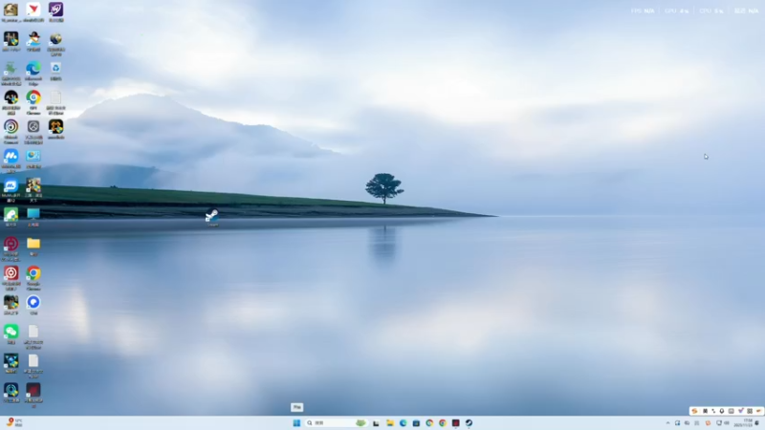The height and width of the screenshot is (430, 765).
Task: Open the notification bell in the tray
Action: pos(757,422)
